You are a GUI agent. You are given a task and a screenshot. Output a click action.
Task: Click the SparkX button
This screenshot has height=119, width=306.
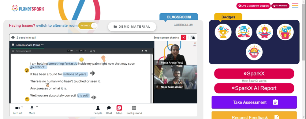(x=254, y=73)
